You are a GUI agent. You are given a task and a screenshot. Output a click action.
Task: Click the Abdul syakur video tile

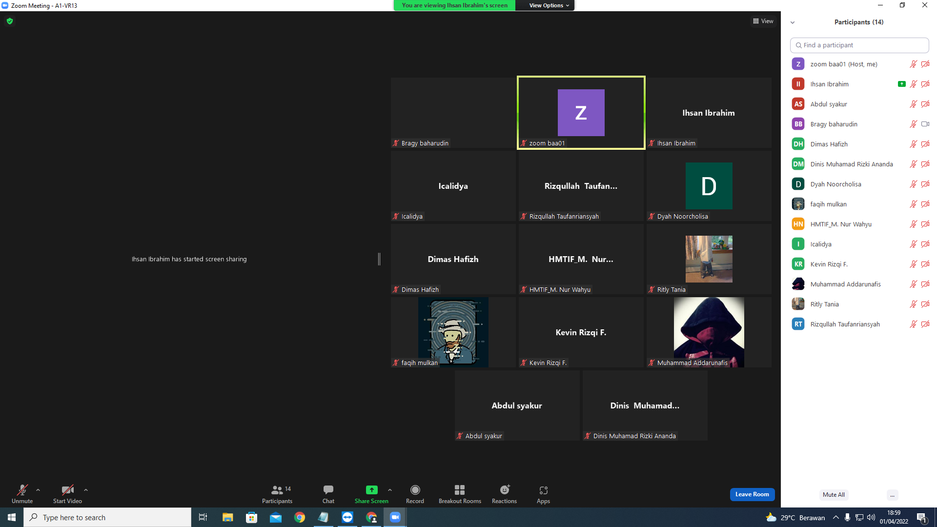click(x=517, y=405)
